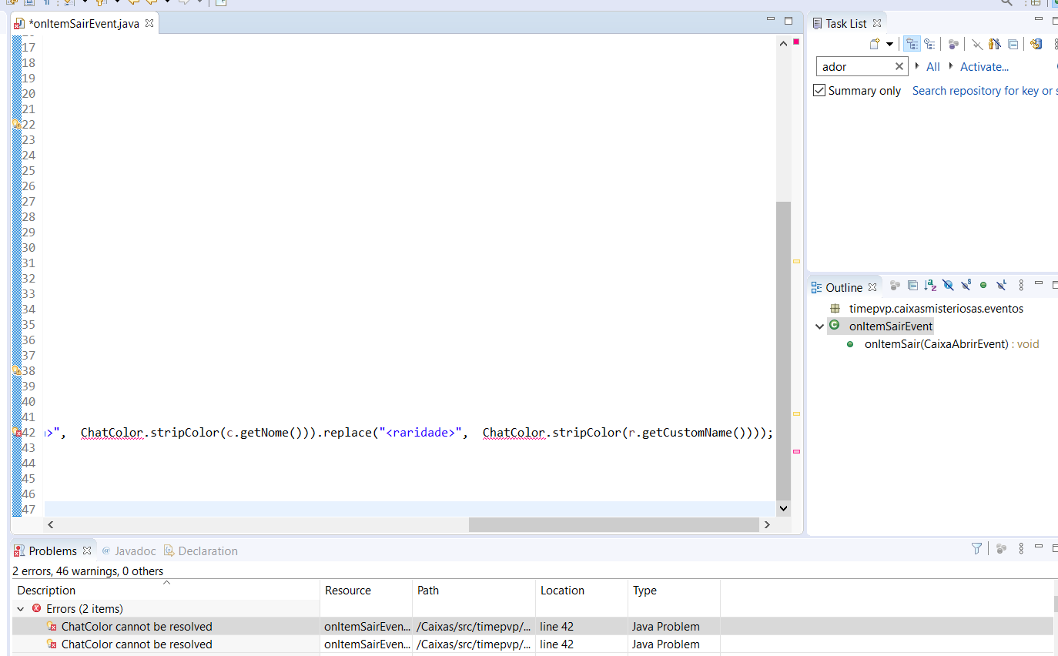
Task: Click the horizontal editor scrollbar thumb
Action: pyautogui.click(x=614, y=524)
